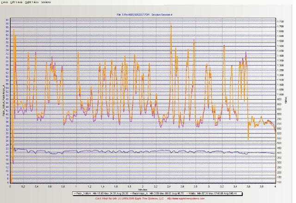
Task: Click the blue Pack_Volts legend line swatch
Action: pyautogui.click(x=76, y=193)
